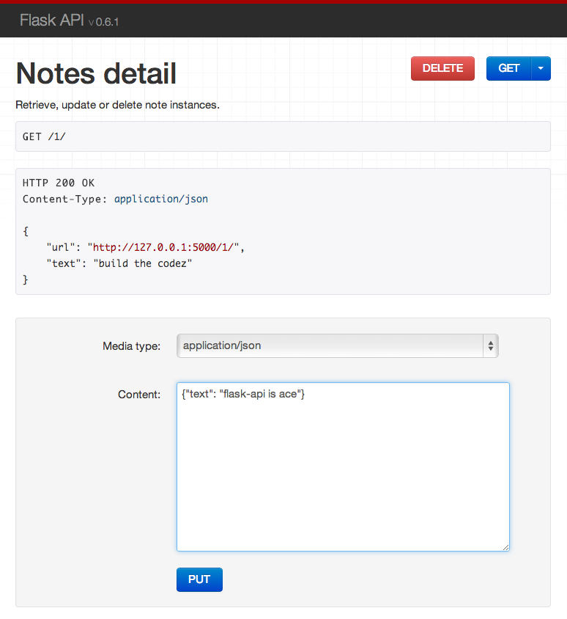Submit with the PUT button
The width and height of the screenshot is (567, 619).
[x=199, y=579]
